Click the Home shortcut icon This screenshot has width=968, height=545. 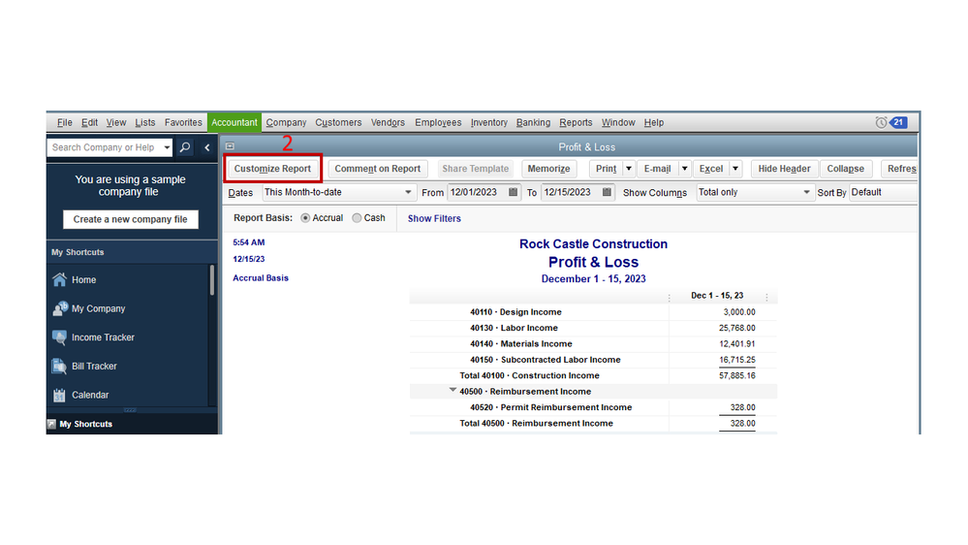point(59,280)
